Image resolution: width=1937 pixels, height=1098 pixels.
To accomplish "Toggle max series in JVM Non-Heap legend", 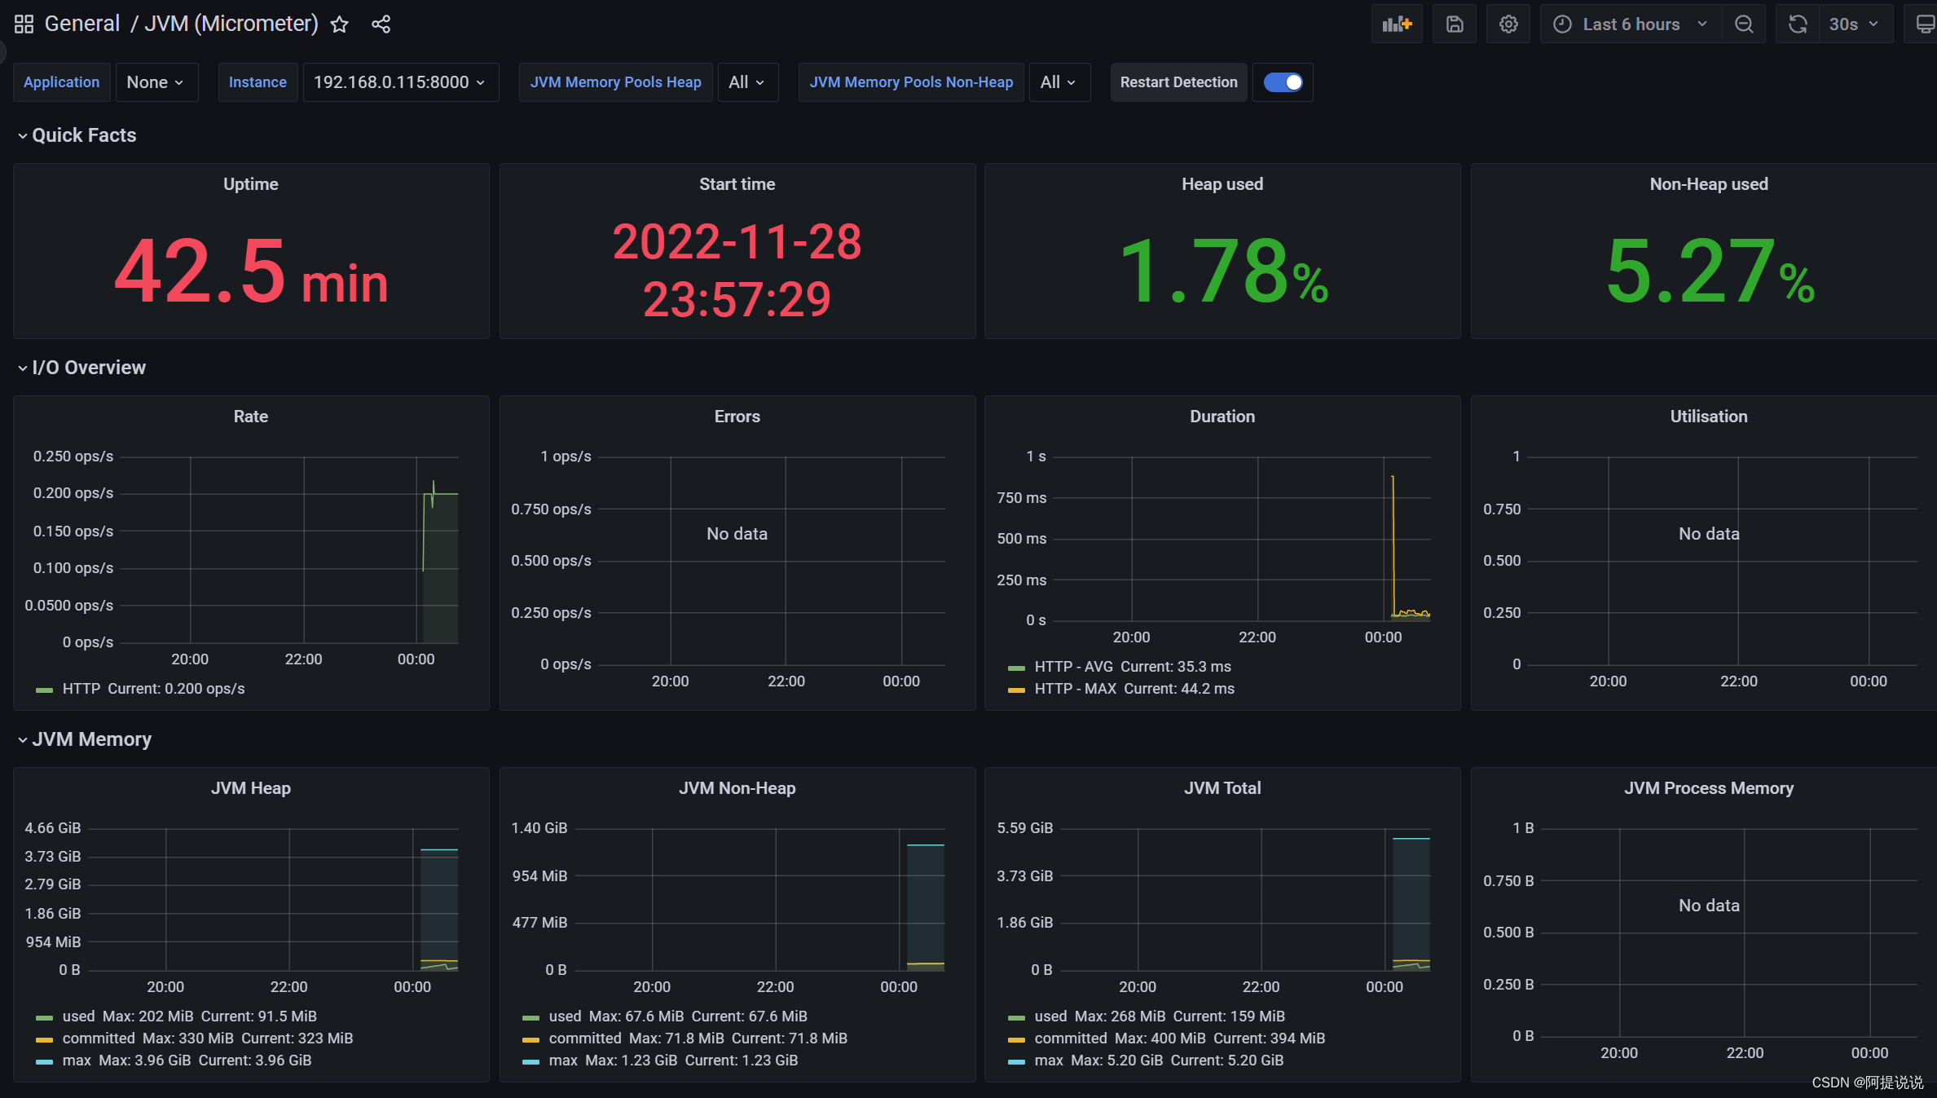I will (x=563, y=1061).
